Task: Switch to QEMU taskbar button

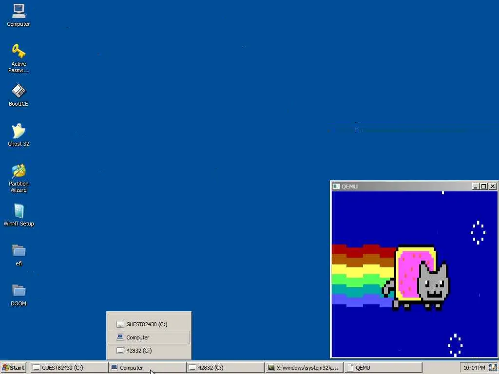Action: [383, 368]
